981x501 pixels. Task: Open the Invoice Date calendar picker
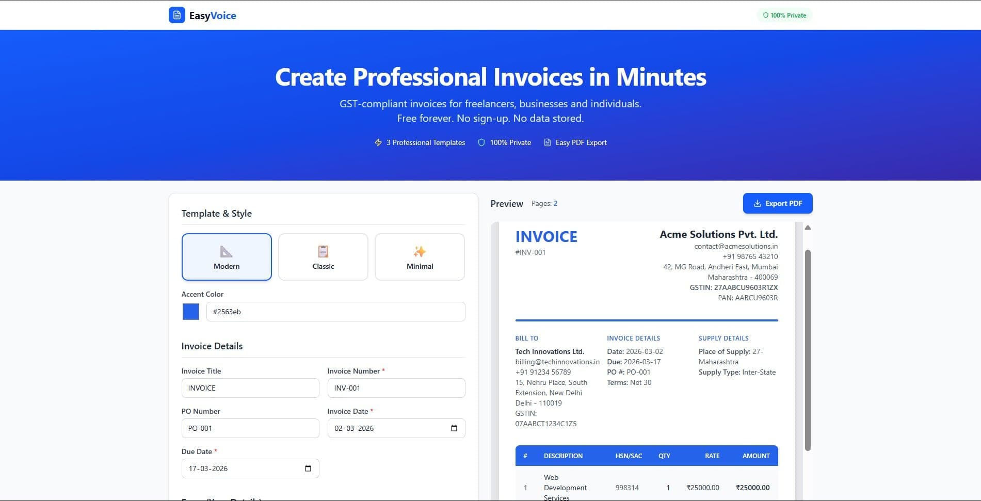454,428
